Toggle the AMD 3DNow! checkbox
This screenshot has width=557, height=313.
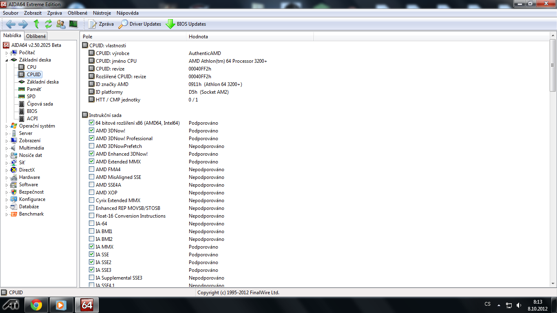pyautogui.click(x=92, y=131)
